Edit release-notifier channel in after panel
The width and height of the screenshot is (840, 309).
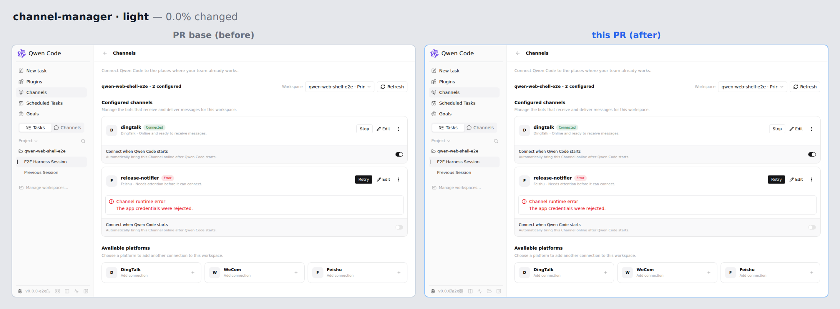pos(796,180)
